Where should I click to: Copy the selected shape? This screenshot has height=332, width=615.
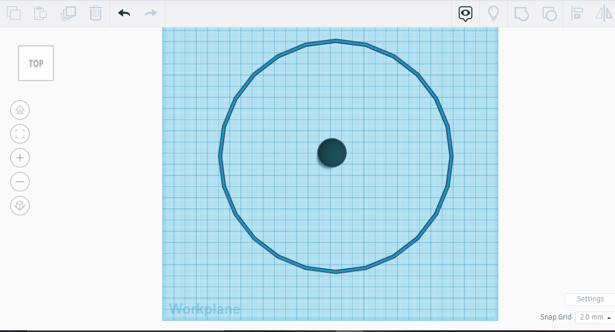tap(14, 13)
